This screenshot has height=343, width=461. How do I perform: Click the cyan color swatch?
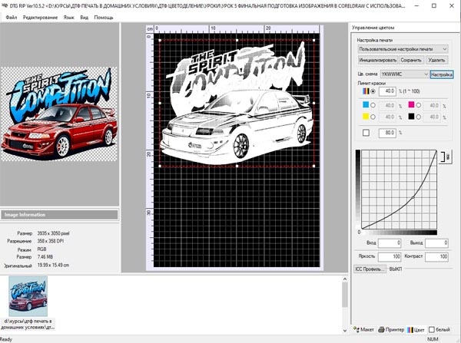click(366, 105)
